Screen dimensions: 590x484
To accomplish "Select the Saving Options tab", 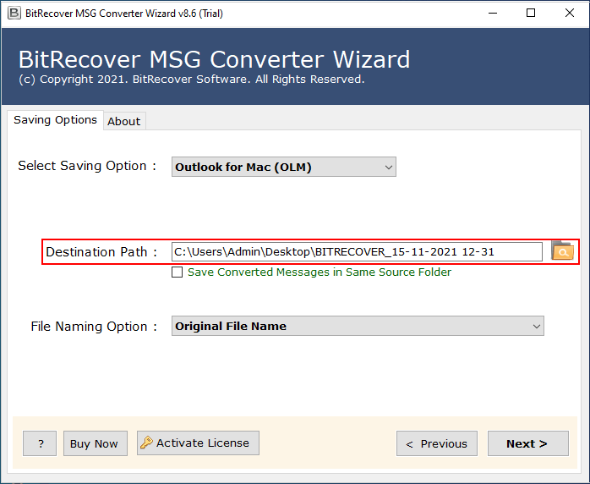I will (55, 120).
